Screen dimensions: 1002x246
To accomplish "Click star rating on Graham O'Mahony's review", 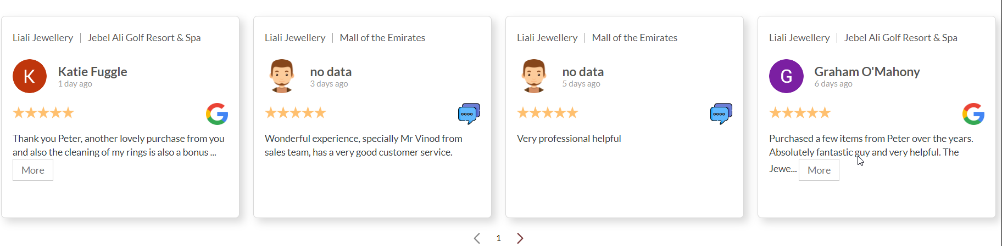I will (800, 113).
